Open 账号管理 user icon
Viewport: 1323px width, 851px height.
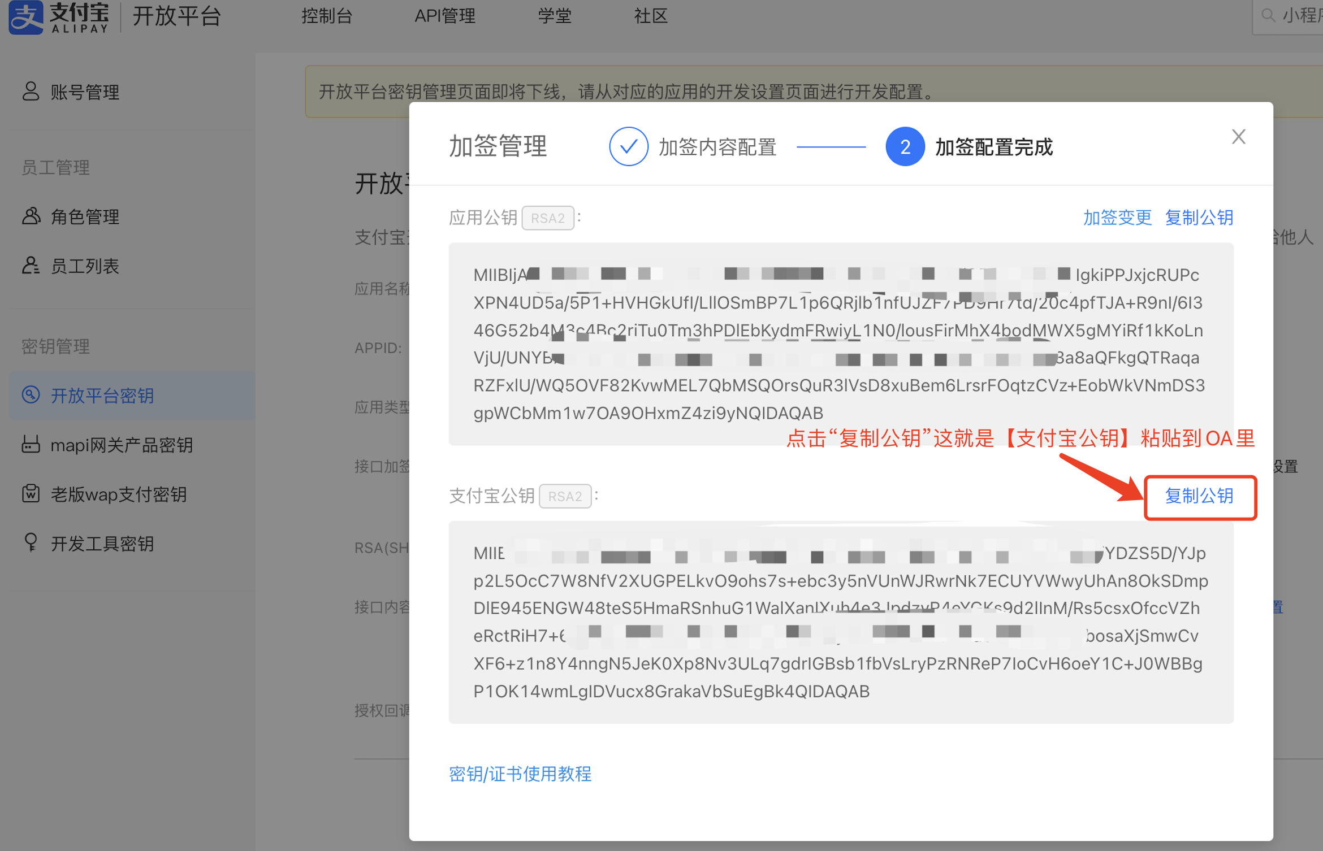tap(31, 92)
